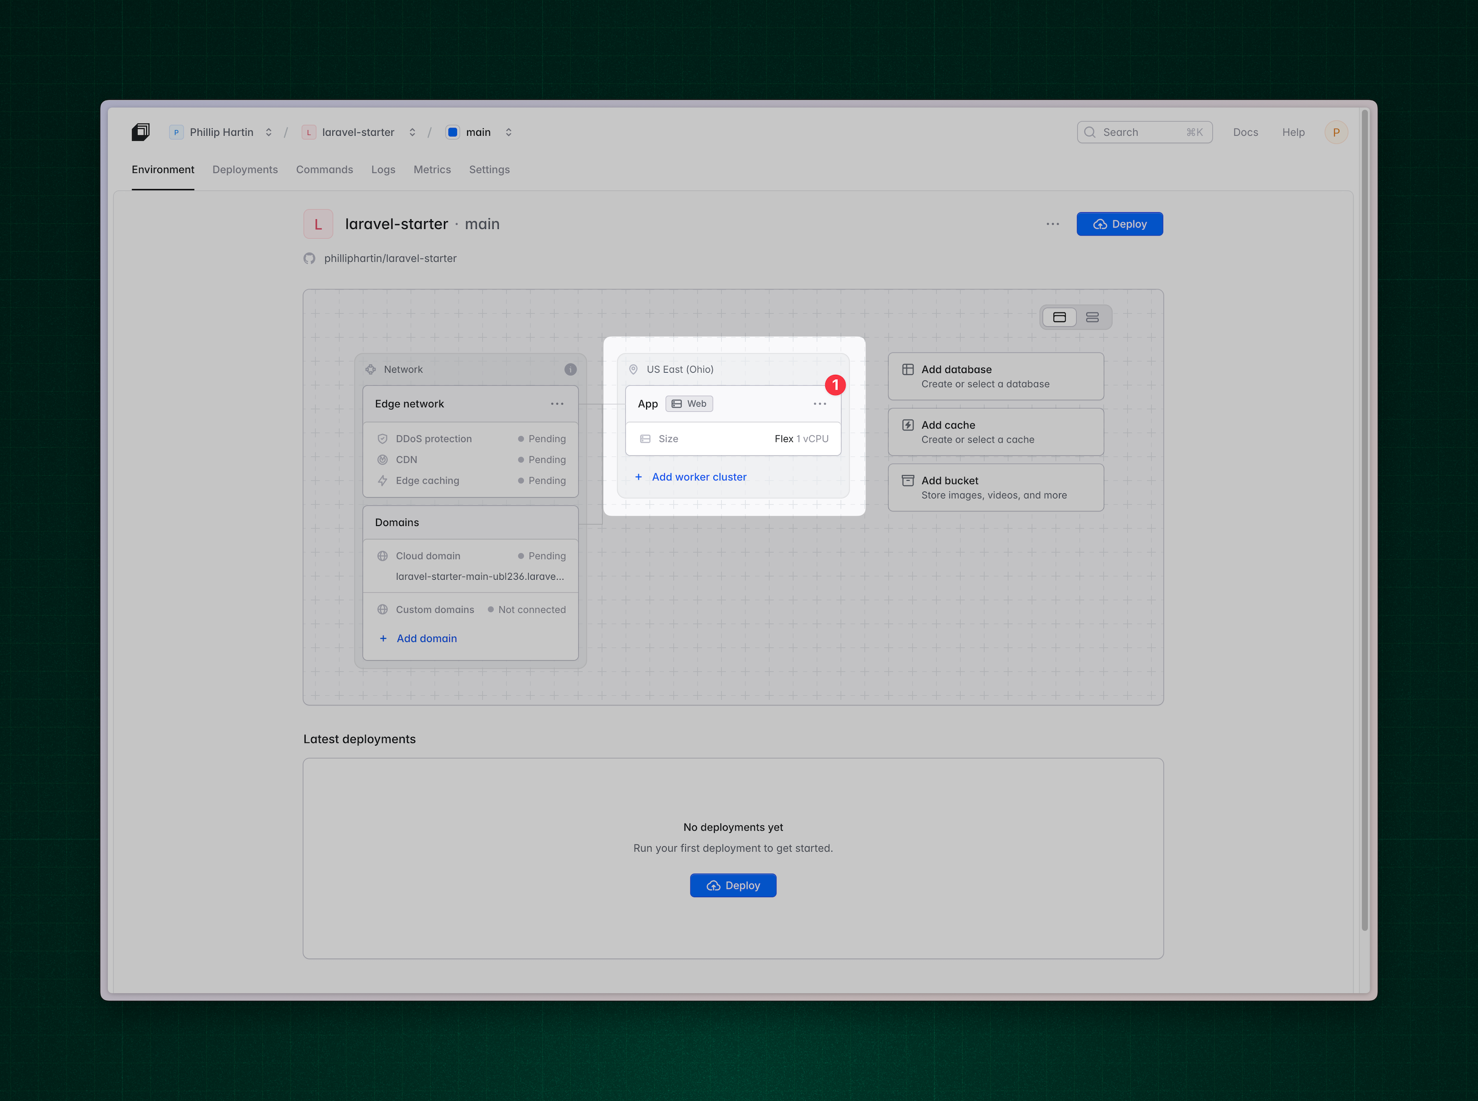Open App cluster three-dot menu
The height and width of the screenshot is (1101, 1478).
point(819,404)
